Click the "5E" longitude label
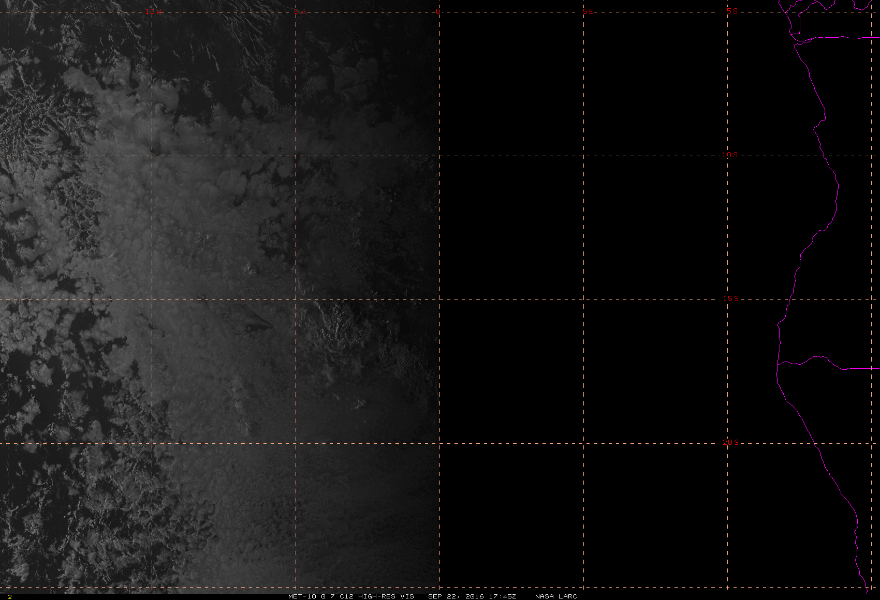880x600 pixels. point(588,12)
